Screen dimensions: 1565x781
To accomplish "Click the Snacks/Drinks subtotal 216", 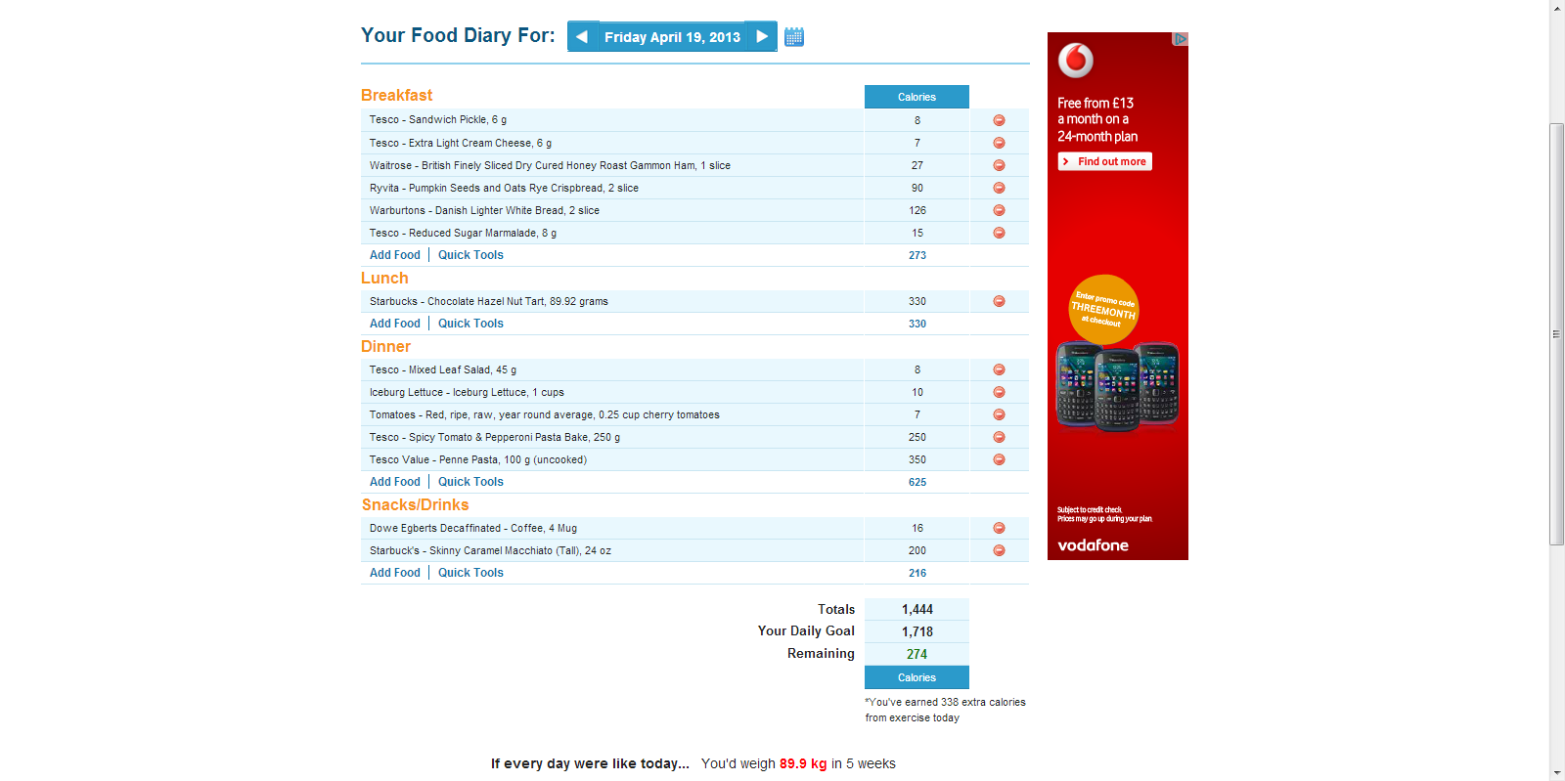I will pos(917,573).
